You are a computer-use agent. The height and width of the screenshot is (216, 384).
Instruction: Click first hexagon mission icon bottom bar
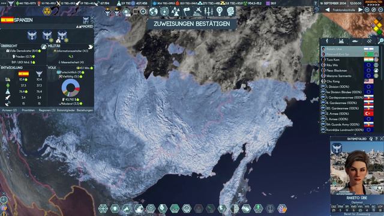[103, 209]
